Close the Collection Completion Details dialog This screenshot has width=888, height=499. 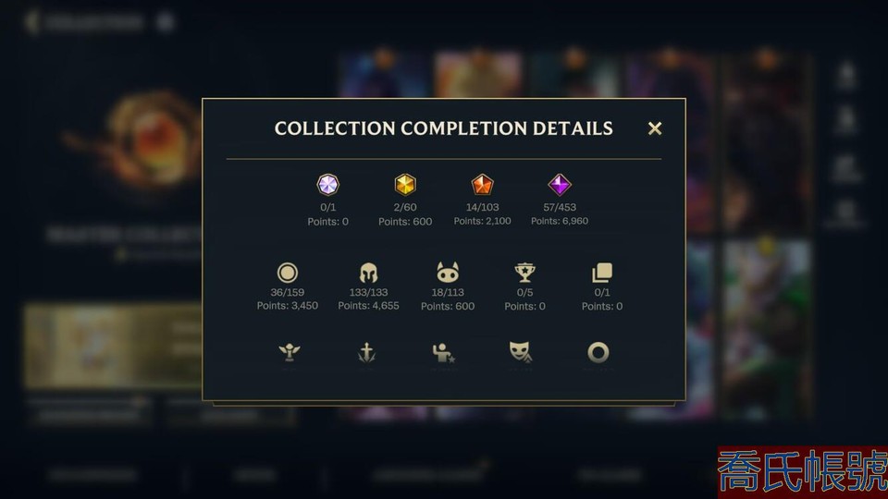click(655, 128)
